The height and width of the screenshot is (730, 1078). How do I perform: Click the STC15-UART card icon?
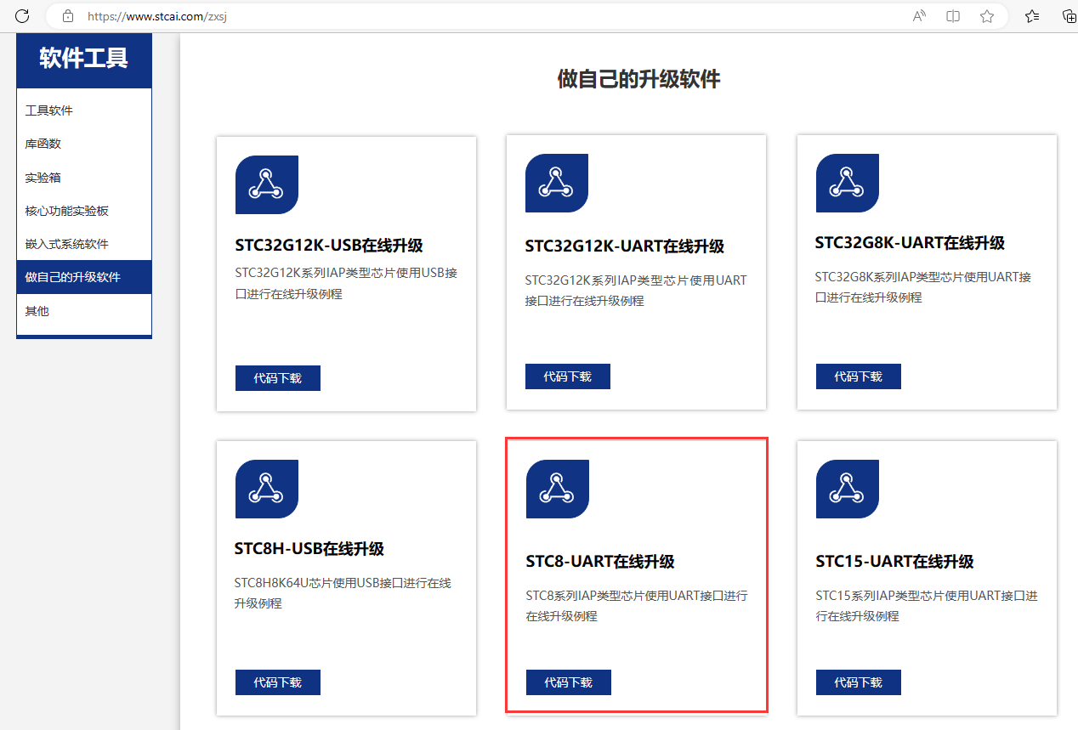[x=847, y=489]
